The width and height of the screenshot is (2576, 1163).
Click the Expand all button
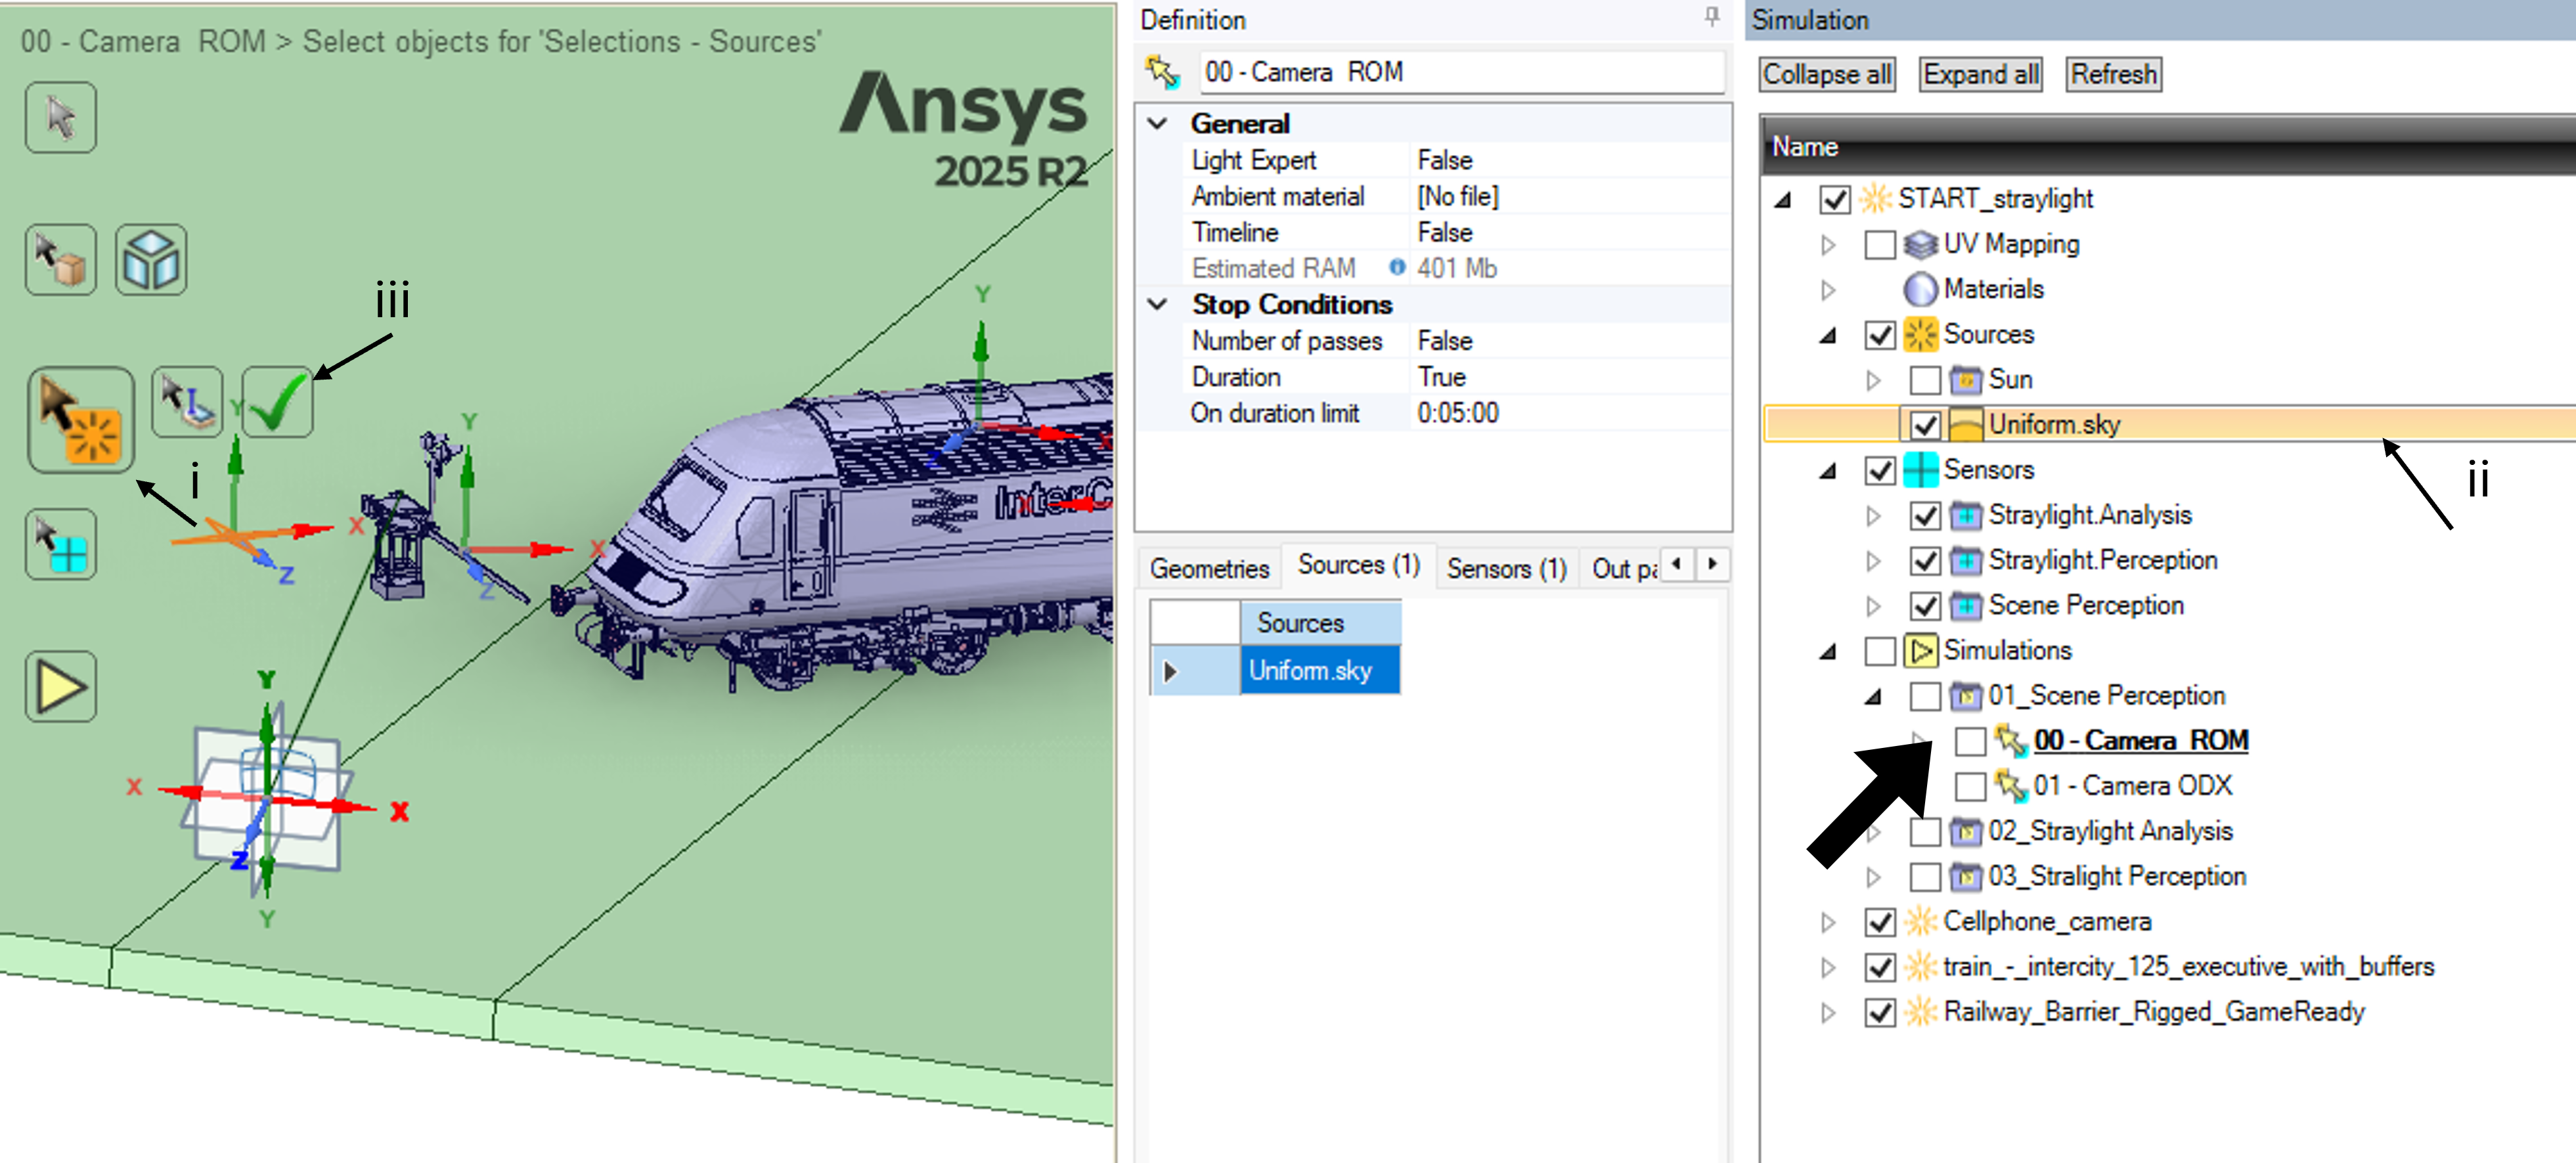click(x=1980, y=74)
